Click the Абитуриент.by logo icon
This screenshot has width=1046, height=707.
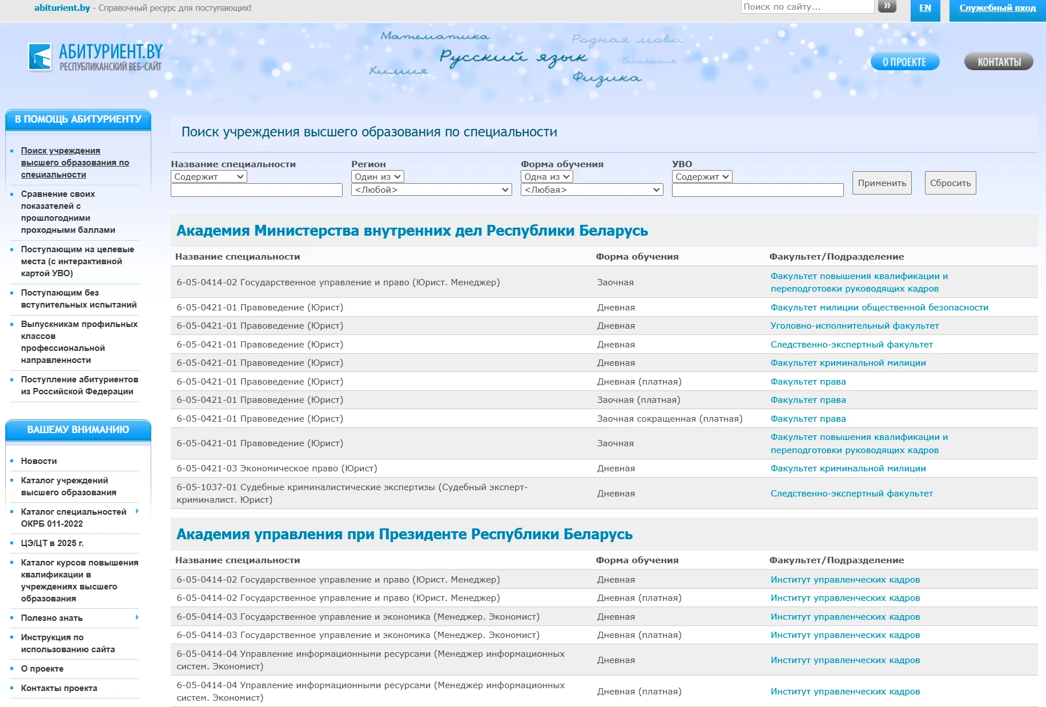pyautogui.click(x=39, y=57)
